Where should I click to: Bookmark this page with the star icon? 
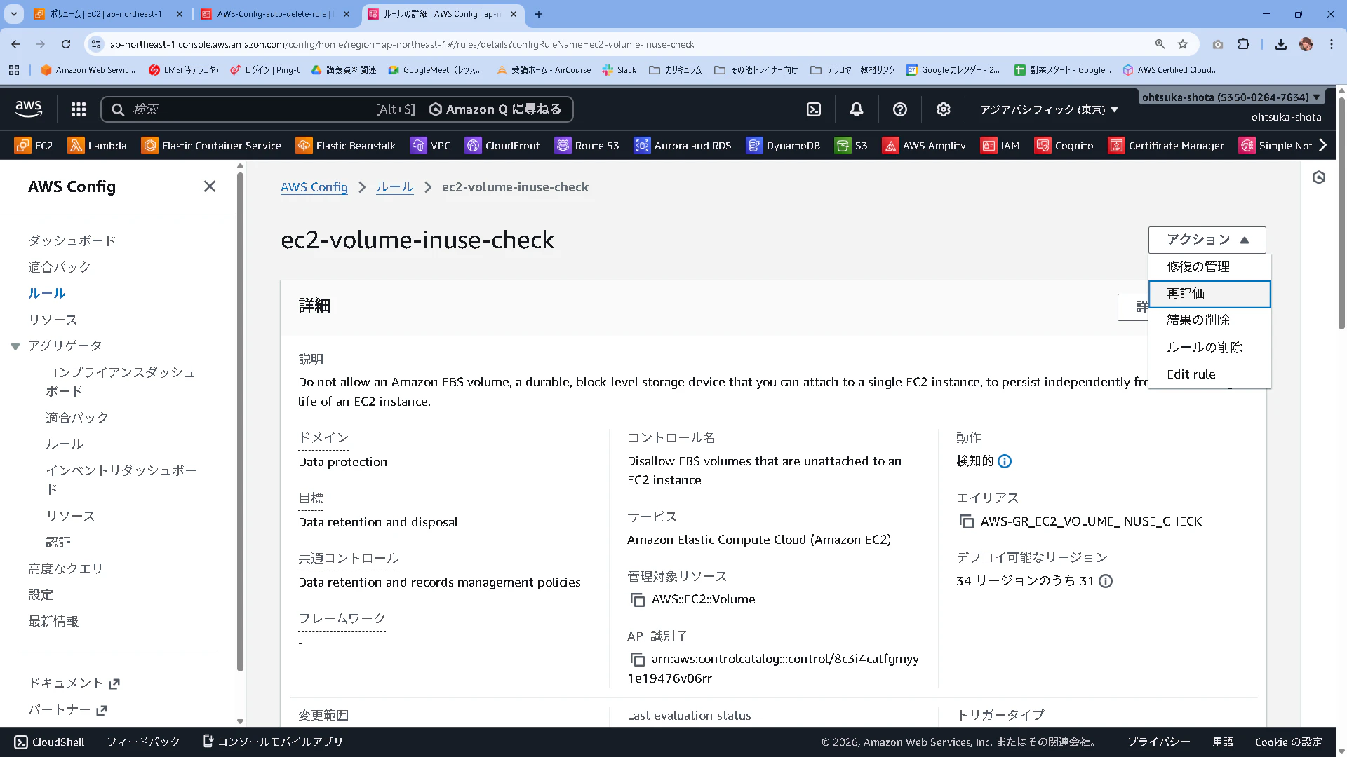(1183, 44)
